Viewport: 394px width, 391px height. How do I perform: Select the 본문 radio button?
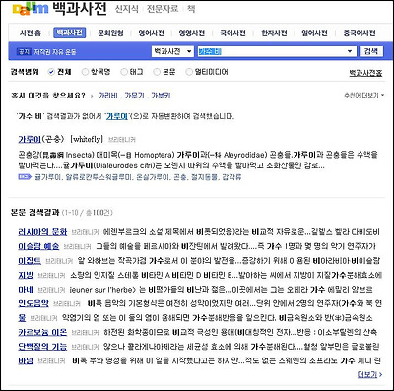click(157, 72)
